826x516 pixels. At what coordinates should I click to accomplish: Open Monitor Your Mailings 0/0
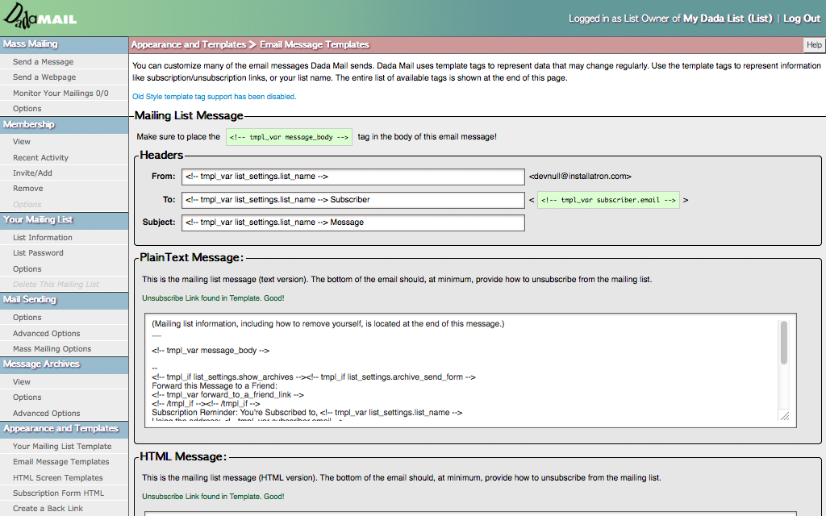(x=60, y=94)
